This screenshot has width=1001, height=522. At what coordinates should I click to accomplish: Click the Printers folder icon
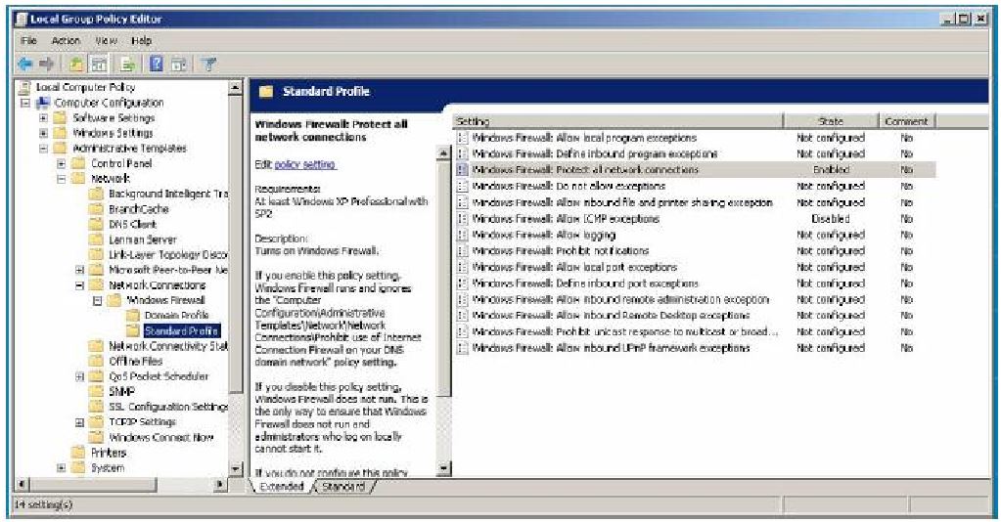click(x=78, y=453)
